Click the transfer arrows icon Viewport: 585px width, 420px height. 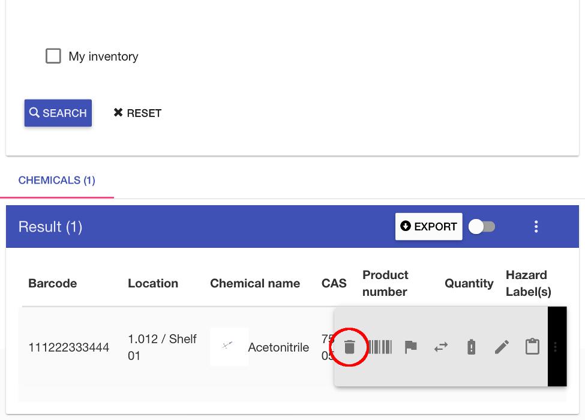coord(441,347)
